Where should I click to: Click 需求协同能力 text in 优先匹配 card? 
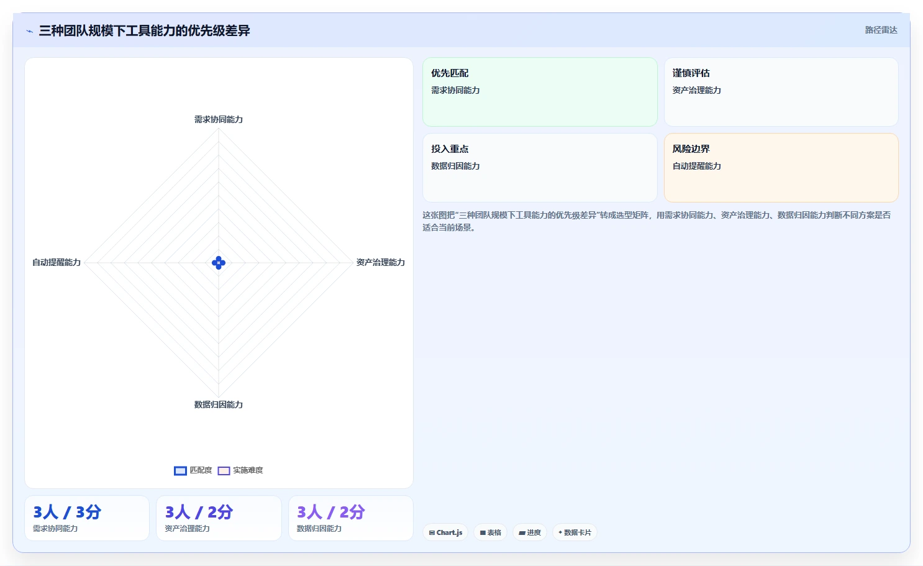click(455, 90)
